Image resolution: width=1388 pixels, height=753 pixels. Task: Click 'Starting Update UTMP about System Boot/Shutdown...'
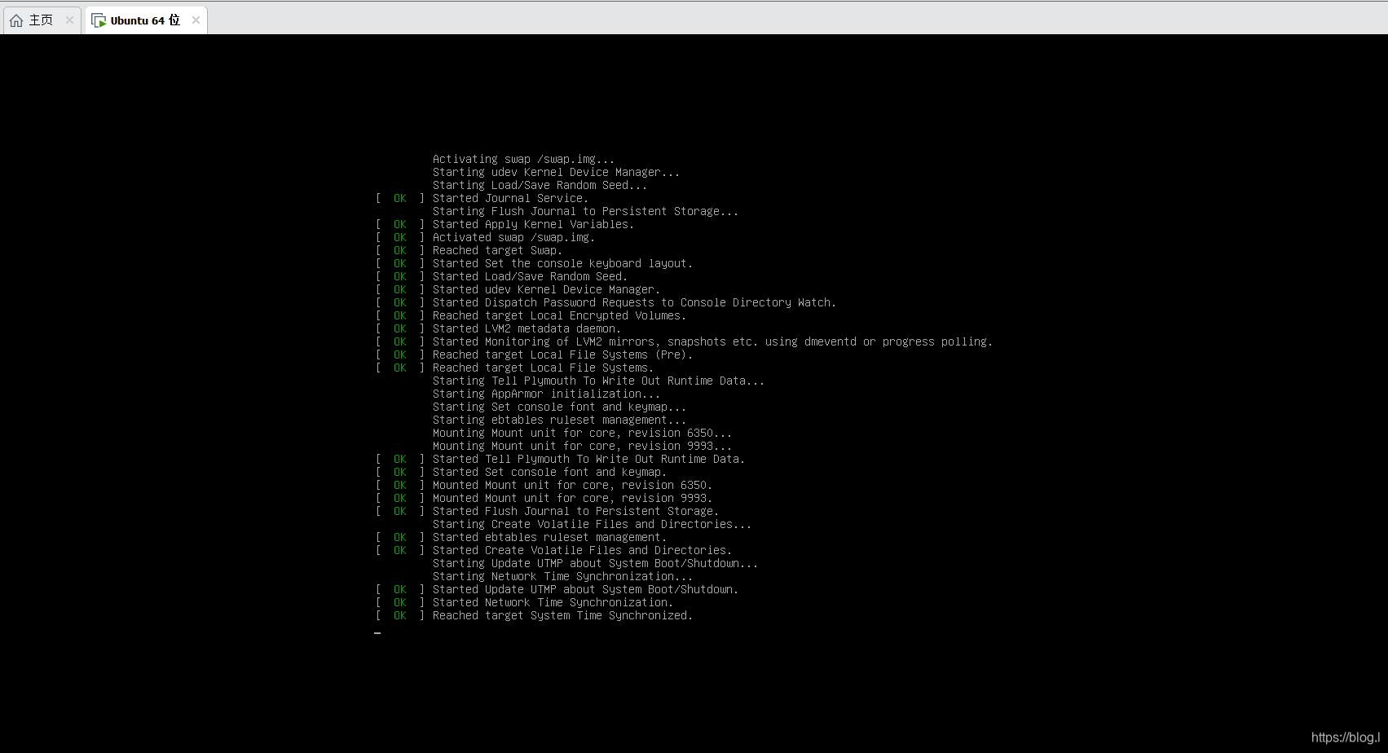[595, 563]
